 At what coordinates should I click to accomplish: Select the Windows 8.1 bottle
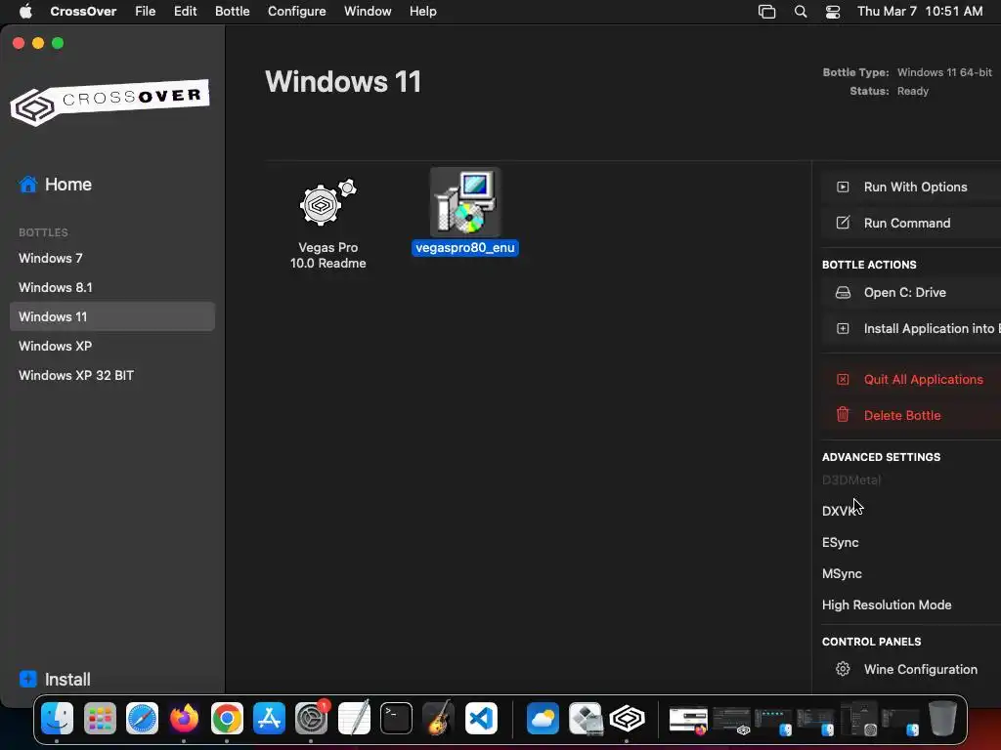(112, 288)
